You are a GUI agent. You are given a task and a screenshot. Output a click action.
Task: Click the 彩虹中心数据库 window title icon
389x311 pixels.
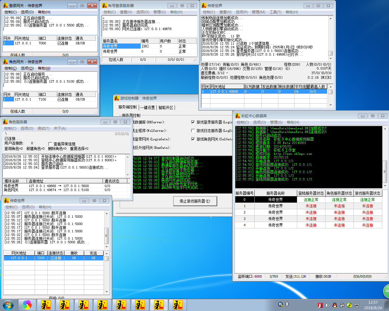click(238, 116)
